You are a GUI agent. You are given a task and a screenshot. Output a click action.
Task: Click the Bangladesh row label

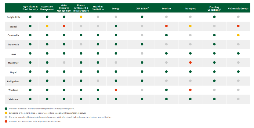click(x=13, y=17)
